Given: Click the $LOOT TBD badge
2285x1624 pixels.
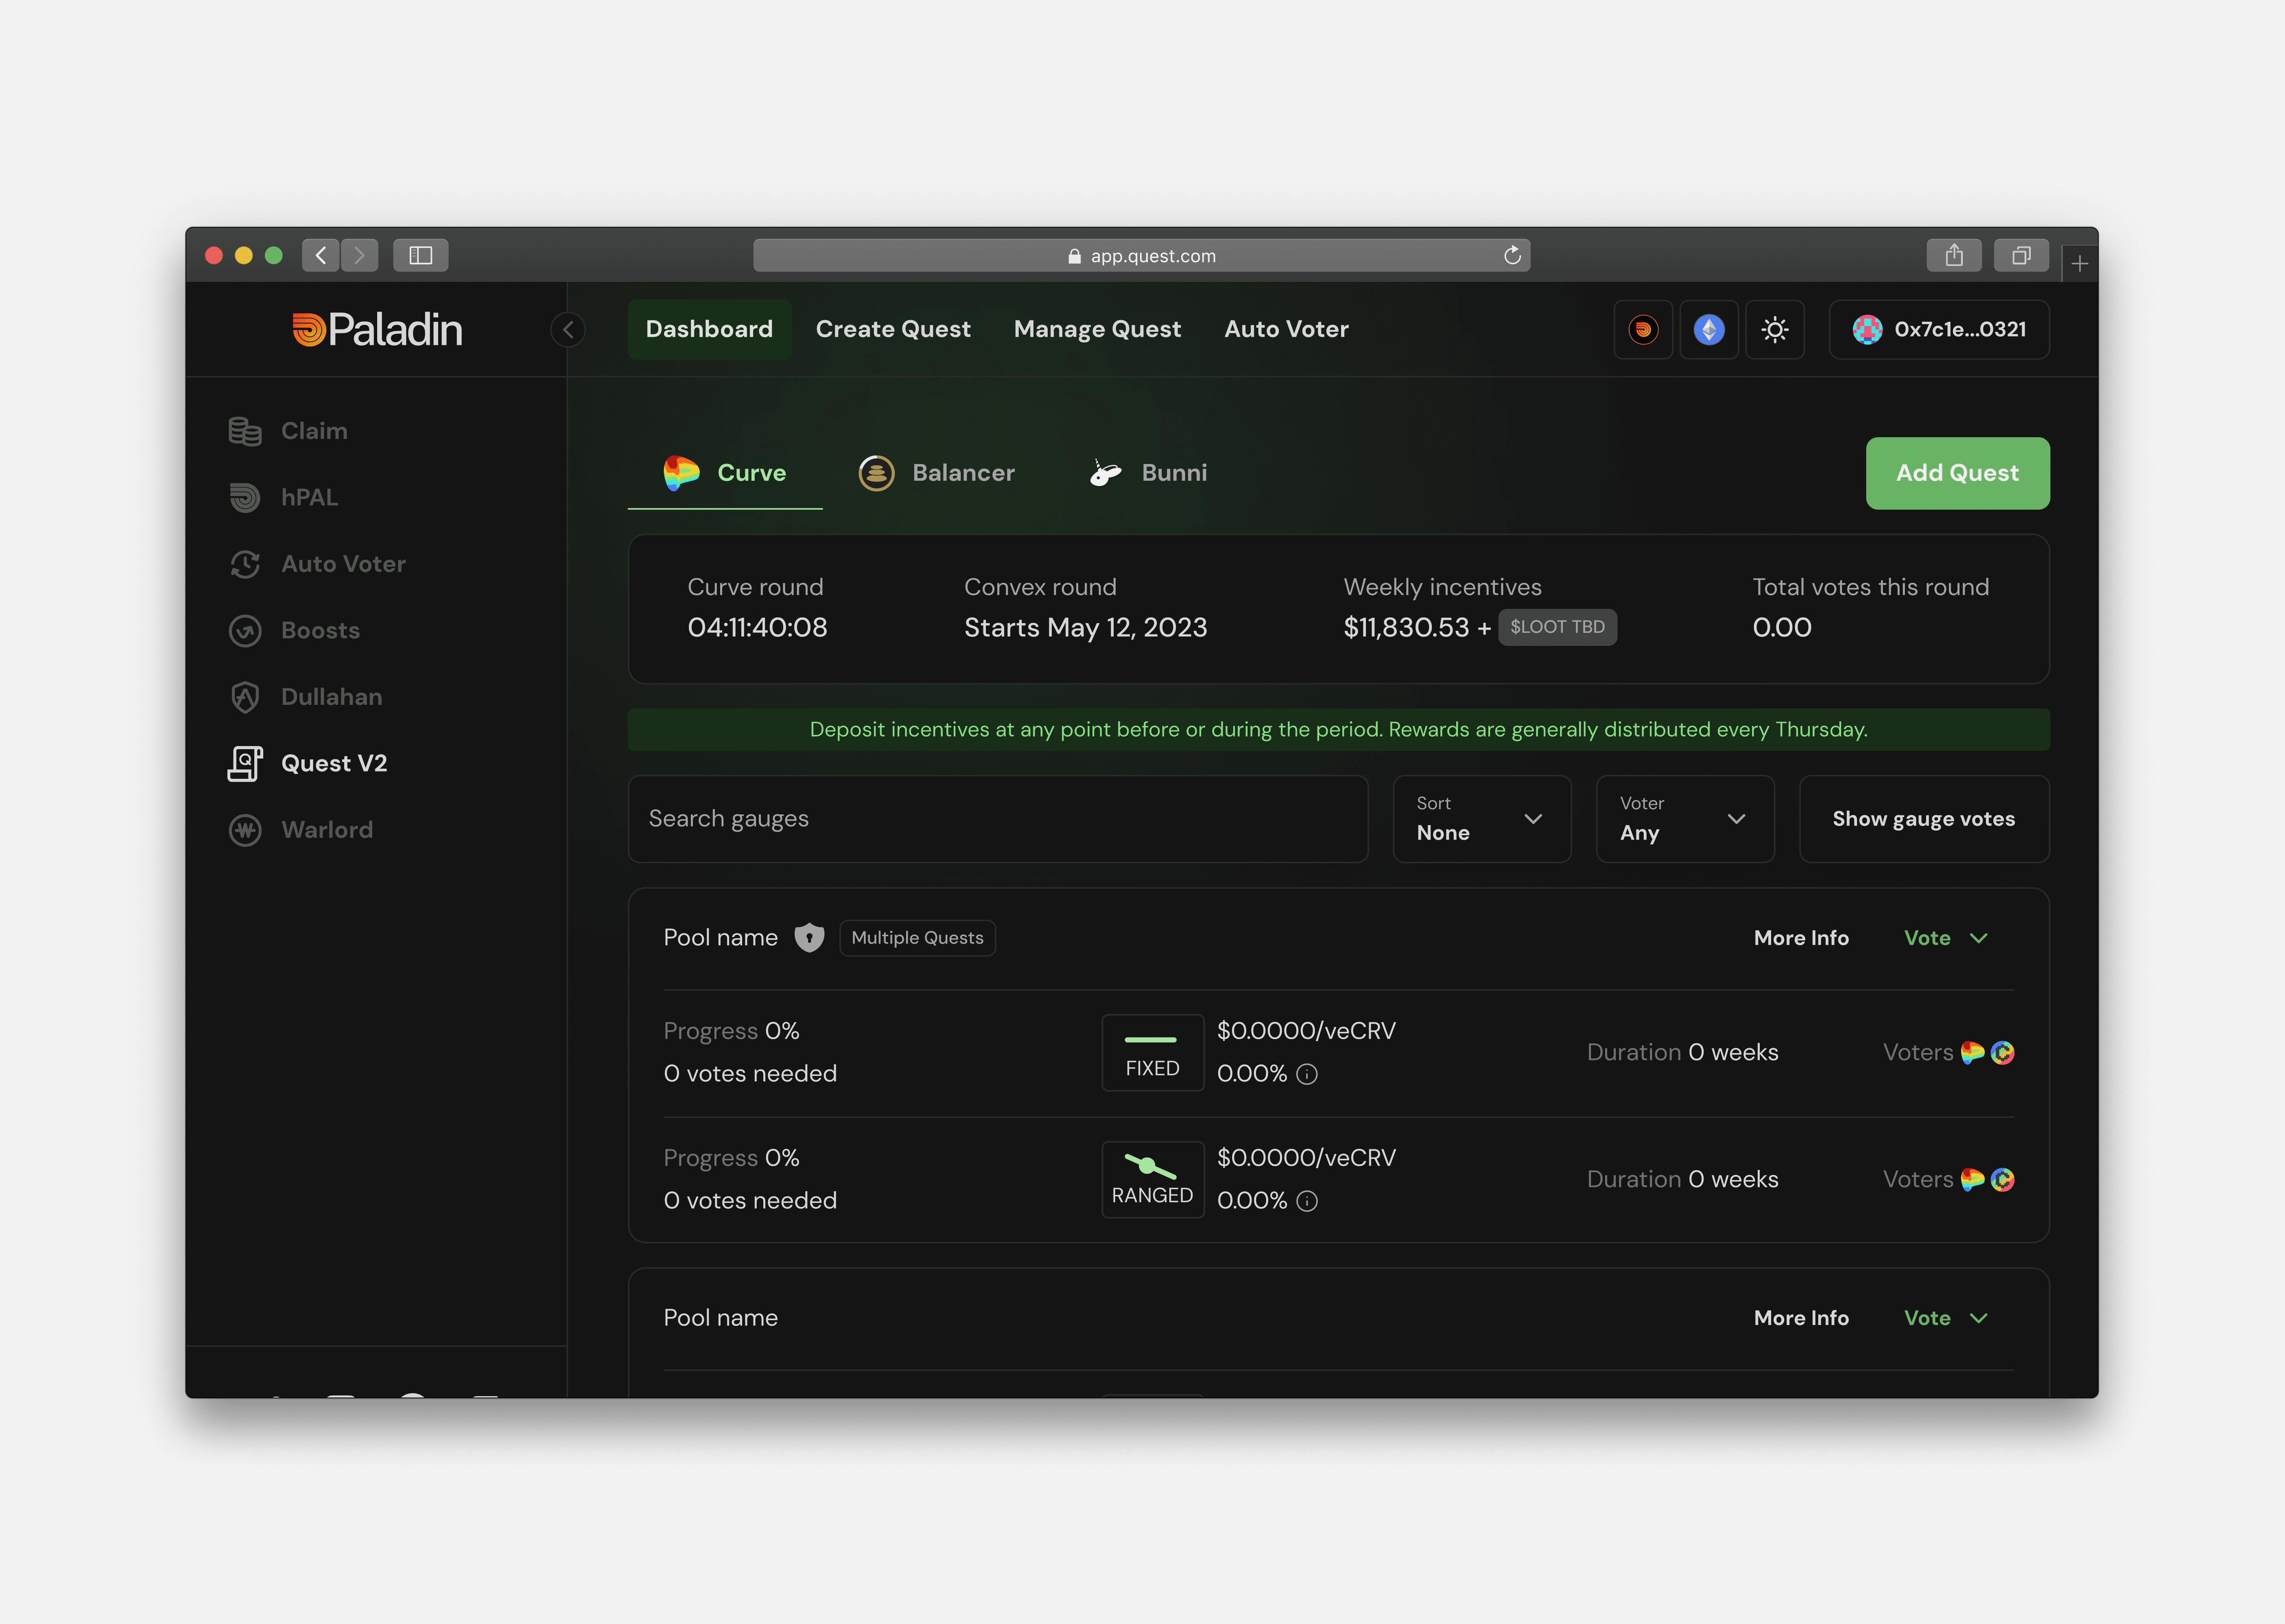Looking at the screenshot, I should [x=1558, y=627].
